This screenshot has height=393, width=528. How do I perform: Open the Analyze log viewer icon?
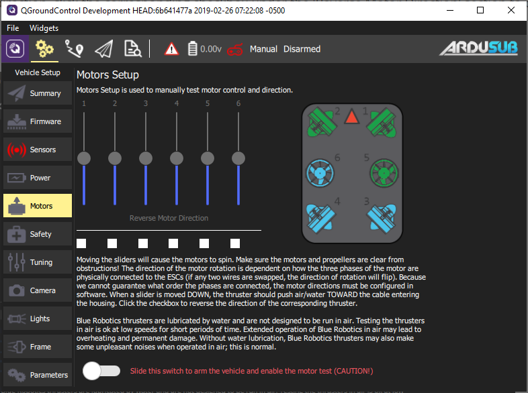pyautogui.click(x=132, y=49)
